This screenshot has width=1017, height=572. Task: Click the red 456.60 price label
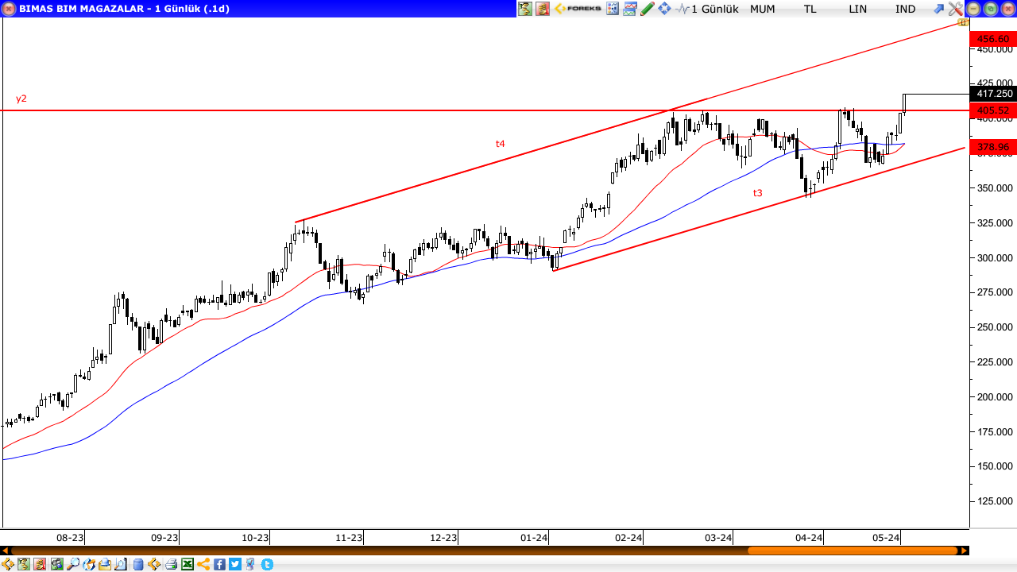[993, 39]
